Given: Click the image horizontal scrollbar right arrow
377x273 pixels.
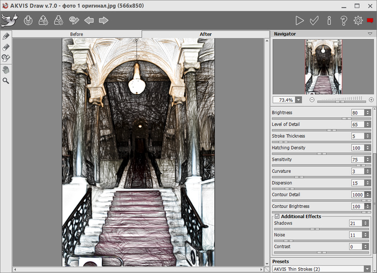Looking at the screenshot, I should tap(262, 269).
